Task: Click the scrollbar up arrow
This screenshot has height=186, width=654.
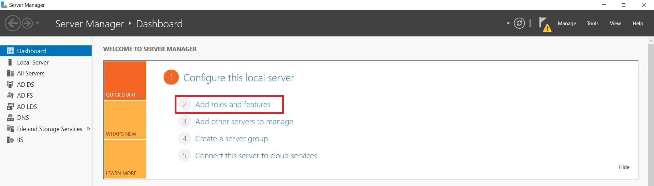Action: (x=651, y=41)
